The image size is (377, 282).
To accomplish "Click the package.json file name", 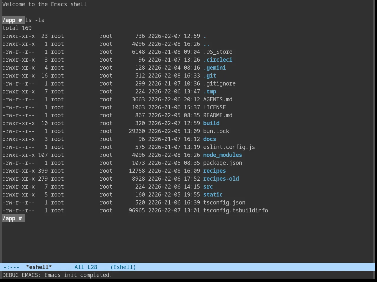I will tap(223, 163).
